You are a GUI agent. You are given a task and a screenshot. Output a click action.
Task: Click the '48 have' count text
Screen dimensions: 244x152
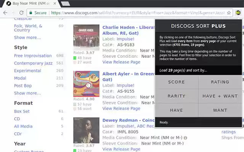[84, 58]
